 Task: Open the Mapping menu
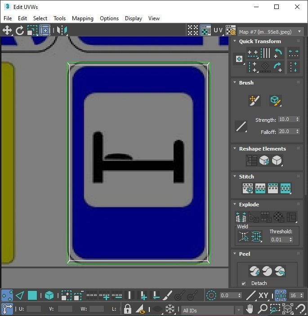(x=83, y=18)
